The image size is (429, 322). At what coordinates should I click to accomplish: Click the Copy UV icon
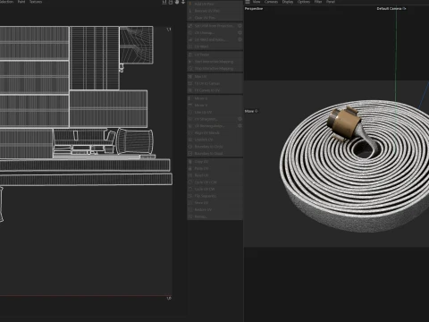point(190,162)
